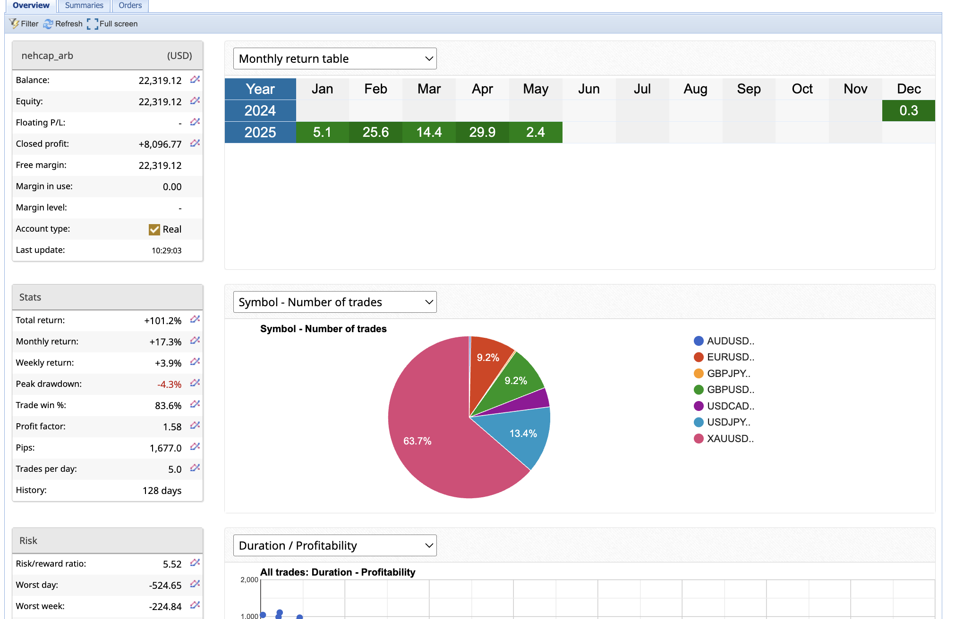The width and height of the screenshot is (955, 619).
Task: Switch to the Summaries tab
Action: pos(84,6)
